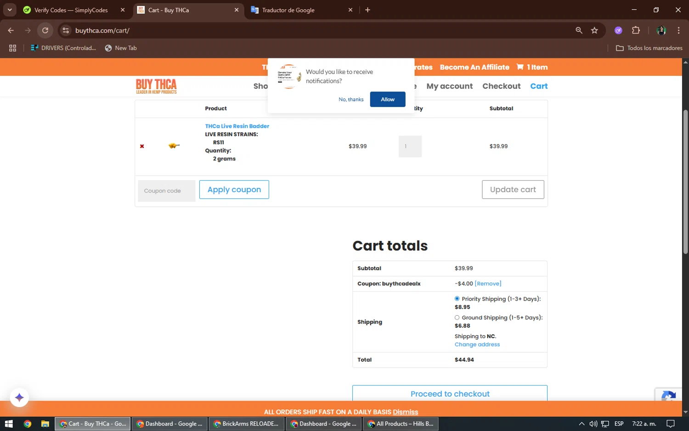Select Priority Shipping (1-3+ Days)
689x431 pixels.
point(457,299)
